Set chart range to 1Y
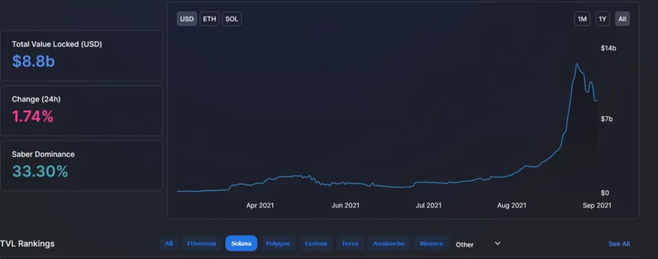 [x=602, y=19]
